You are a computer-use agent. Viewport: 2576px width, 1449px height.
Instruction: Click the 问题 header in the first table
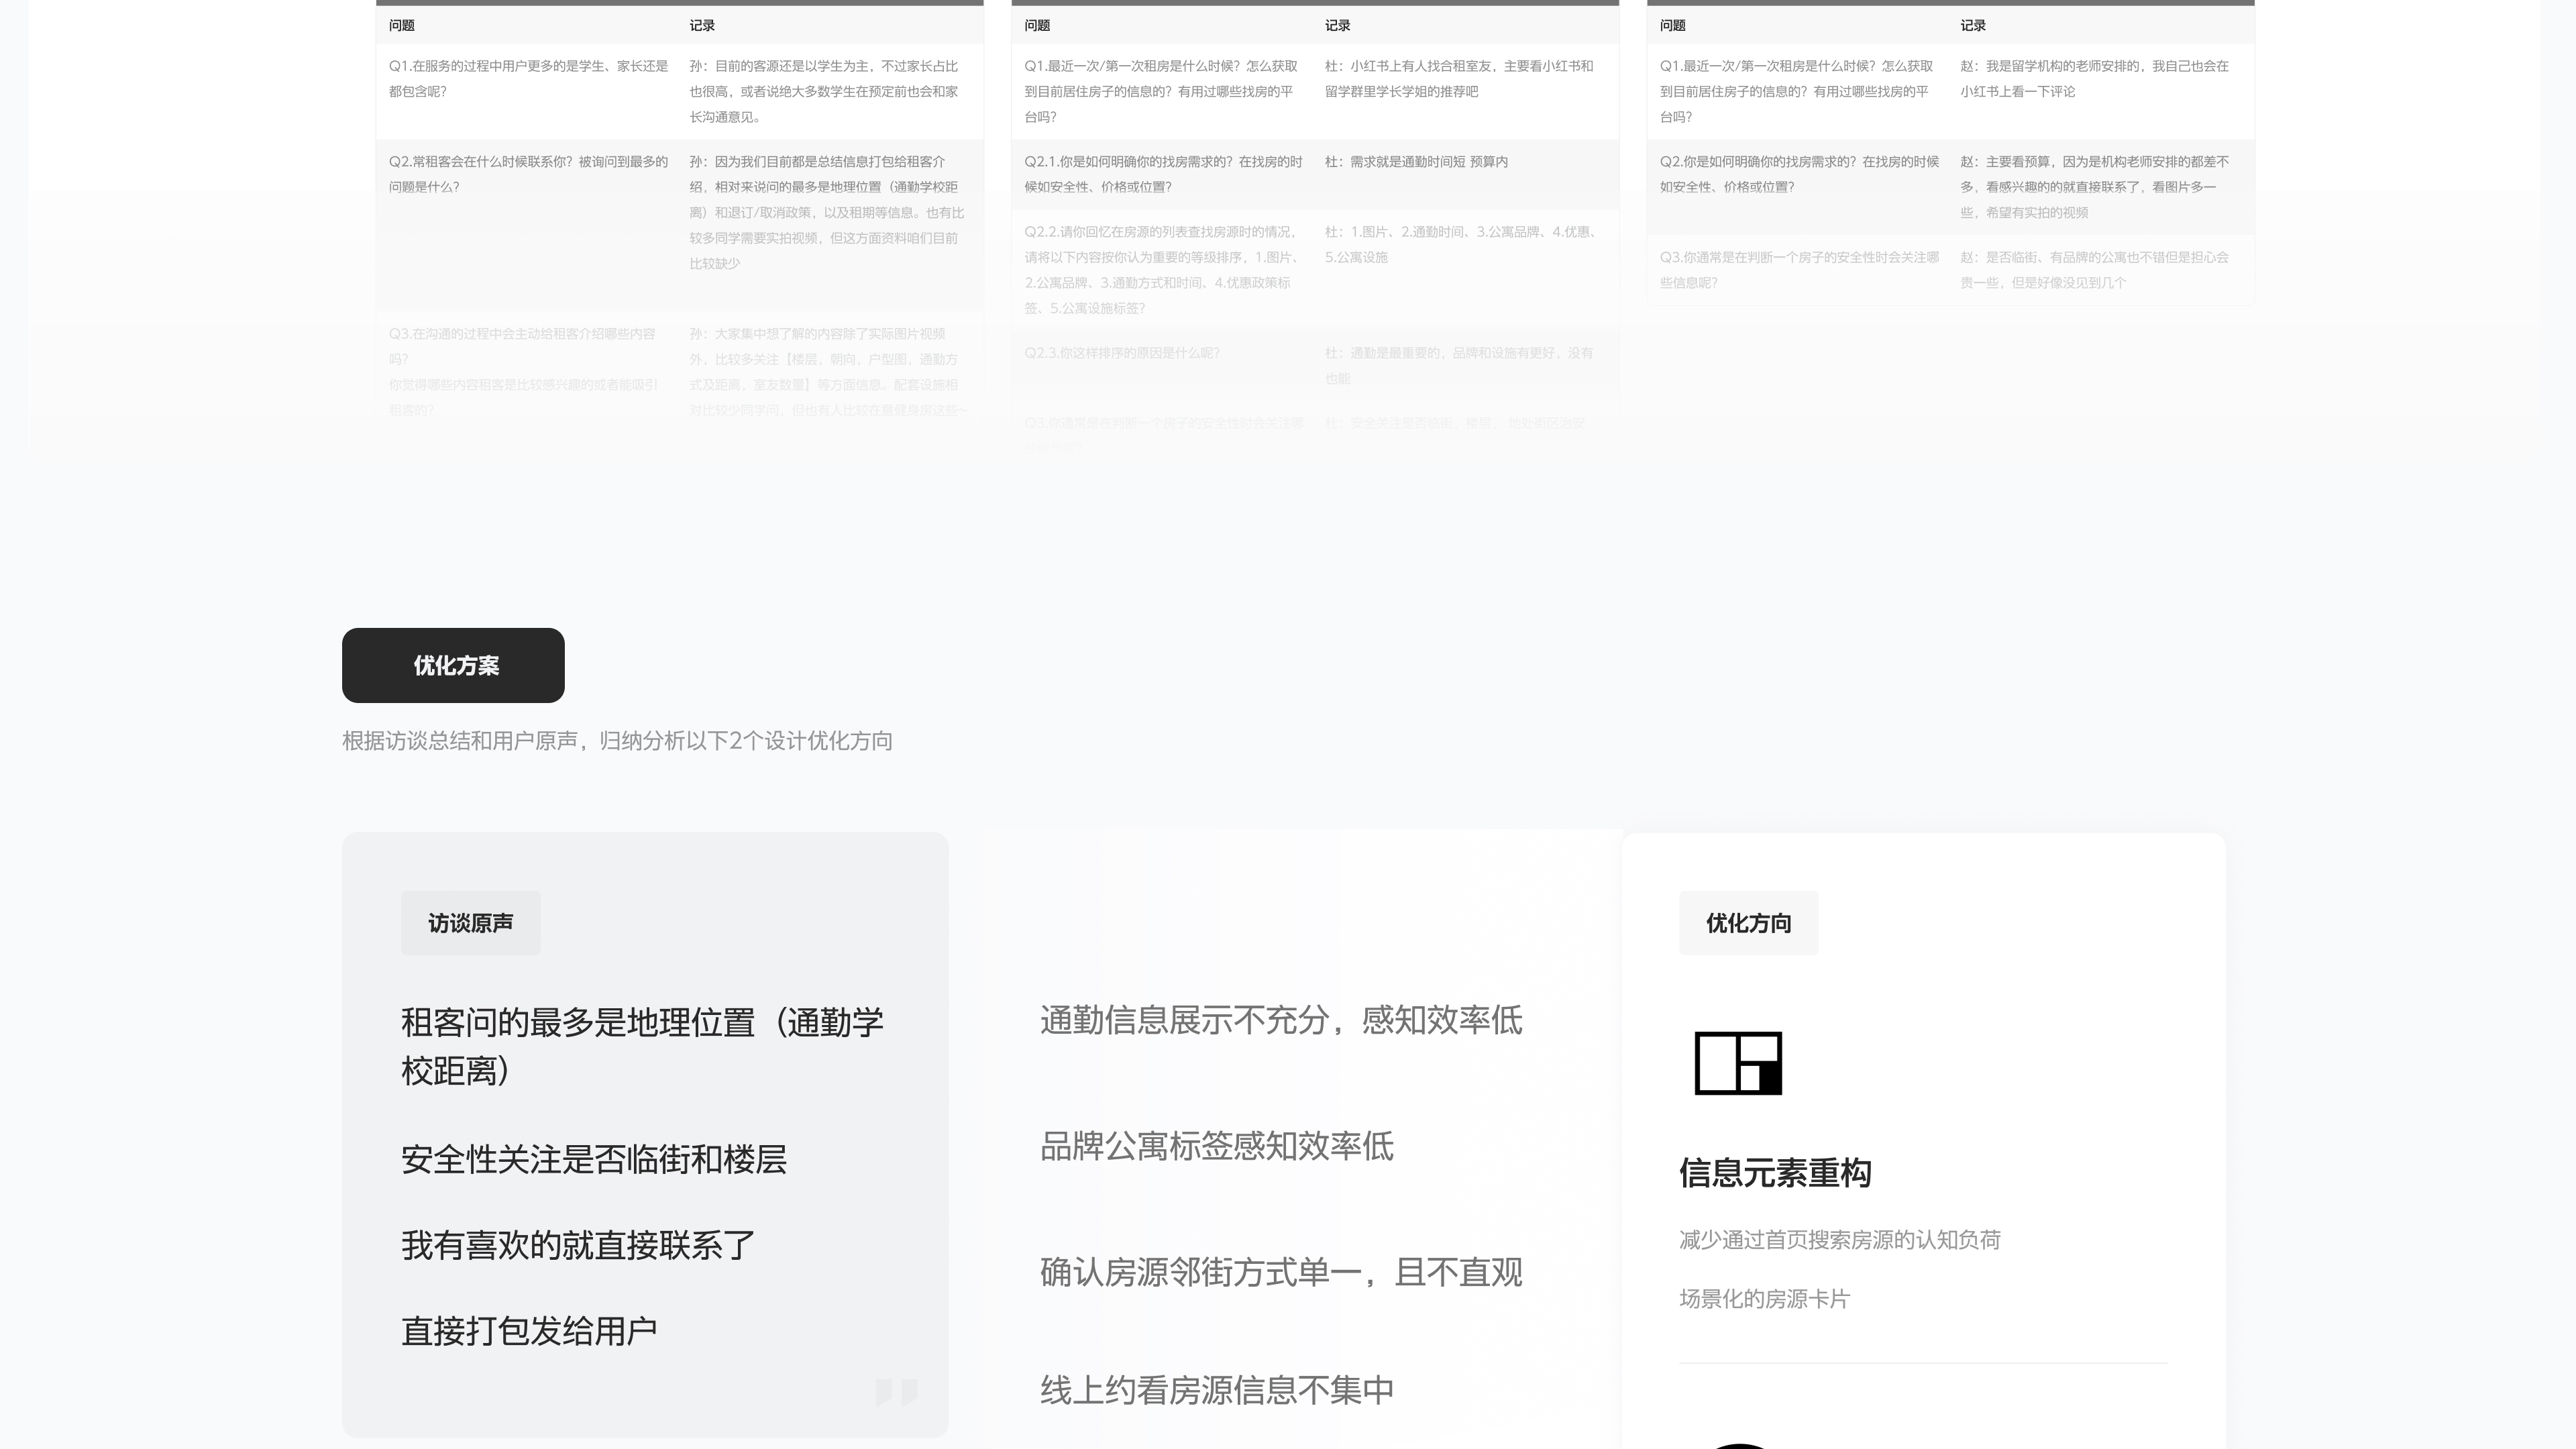pyautogui.click(x=402, y=25)
